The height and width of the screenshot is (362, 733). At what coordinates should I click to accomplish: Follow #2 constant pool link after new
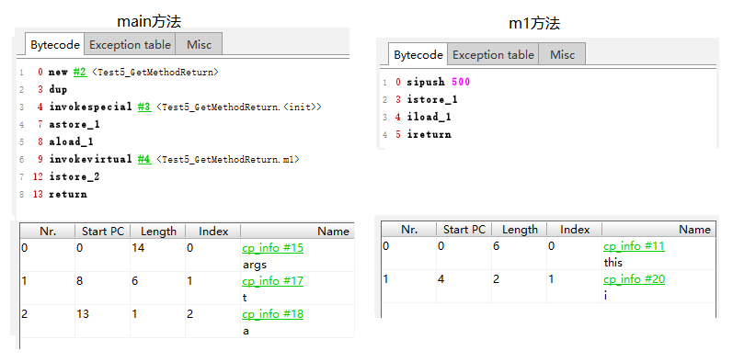coord(80,73)
